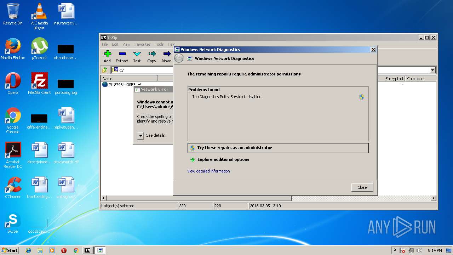453x255 pixels.
Task: Click the Encrypted column header
Action: [x=391, y=79]
